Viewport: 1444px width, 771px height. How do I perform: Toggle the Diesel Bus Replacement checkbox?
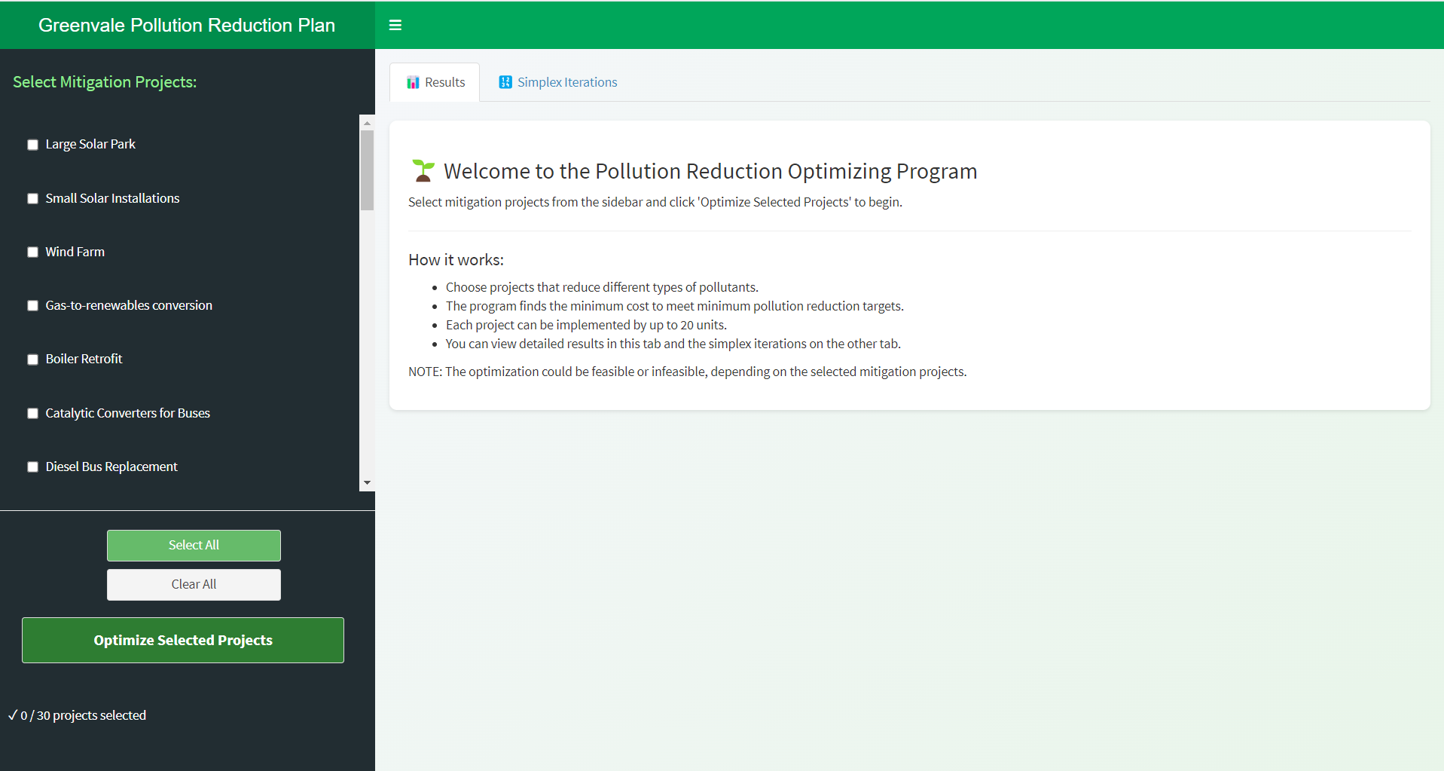(x=33, y=467)
